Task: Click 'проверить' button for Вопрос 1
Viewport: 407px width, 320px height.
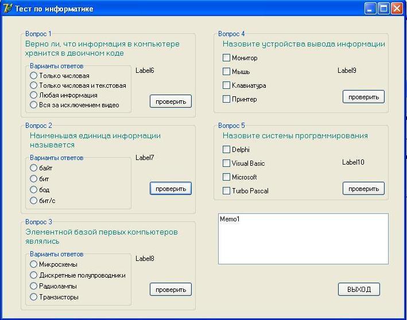Action: tap(171, 102)
